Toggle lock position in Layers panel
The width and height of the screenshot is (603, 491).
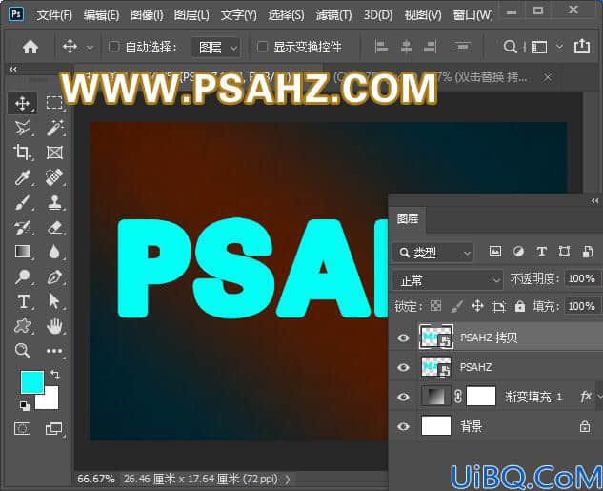pyautogui.click(x=477, y=306)
